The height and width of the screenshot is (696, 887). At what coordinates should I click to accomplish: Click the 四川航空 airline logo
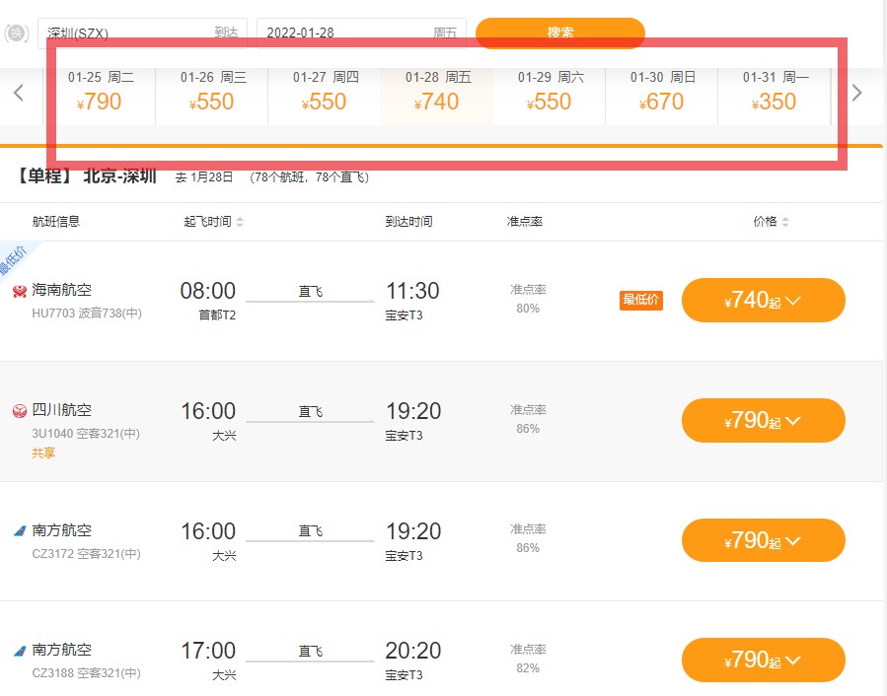click(x=19, y=410)
